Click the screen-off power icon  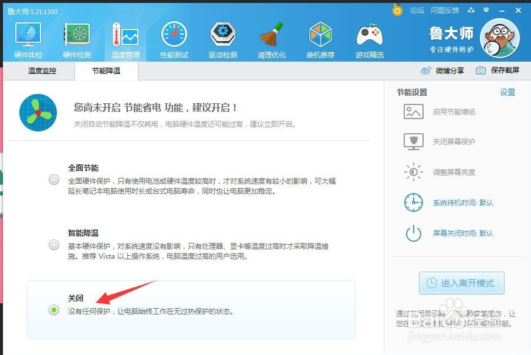click(414, 234)
